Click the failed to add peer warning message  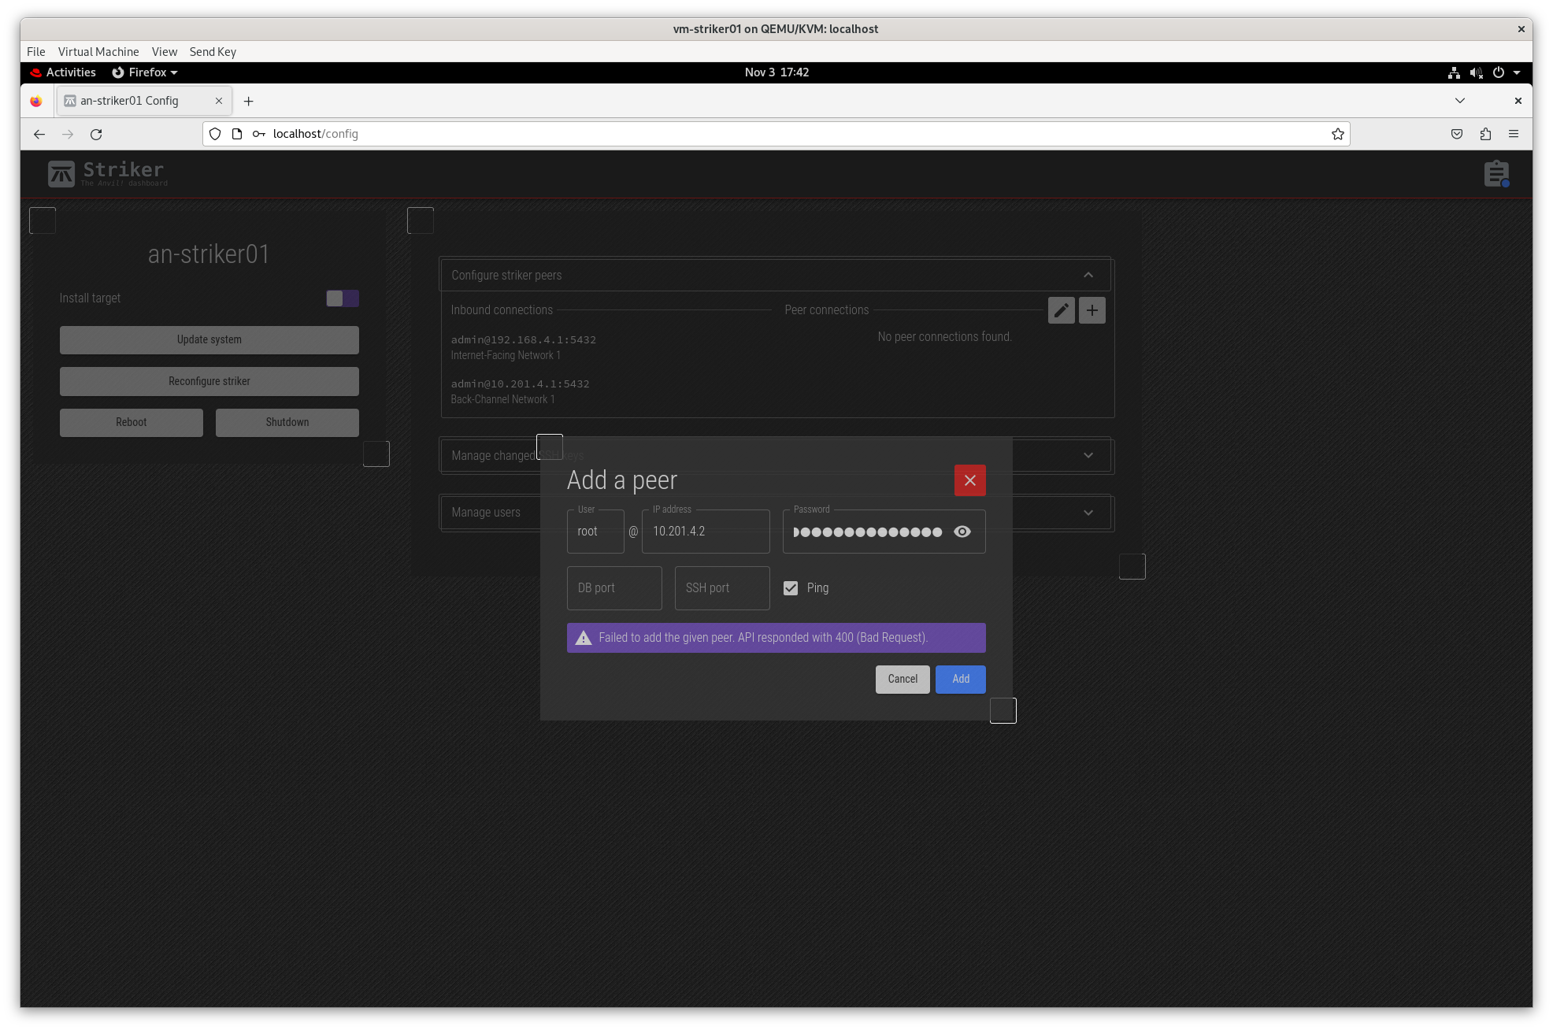pyautogui.click(x=776, y=638)
